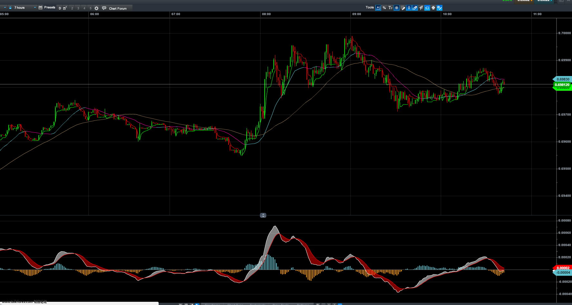Switch to preset 5
This screenshot has width=572, height=305.
coord(90,8)
